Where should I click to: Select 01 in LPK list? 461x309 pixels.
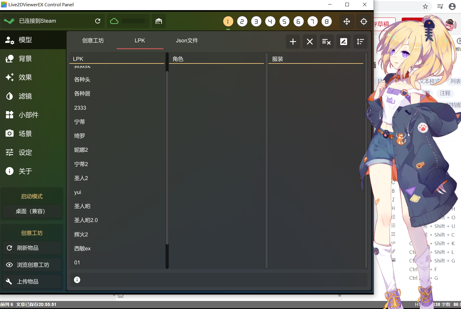pyautogui.click(x=117, y=263)
